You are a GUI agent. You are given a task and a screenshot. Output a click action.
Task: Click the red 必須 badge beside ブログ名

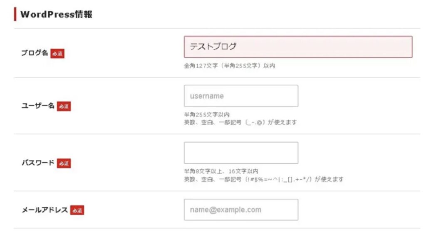[57, 54]
